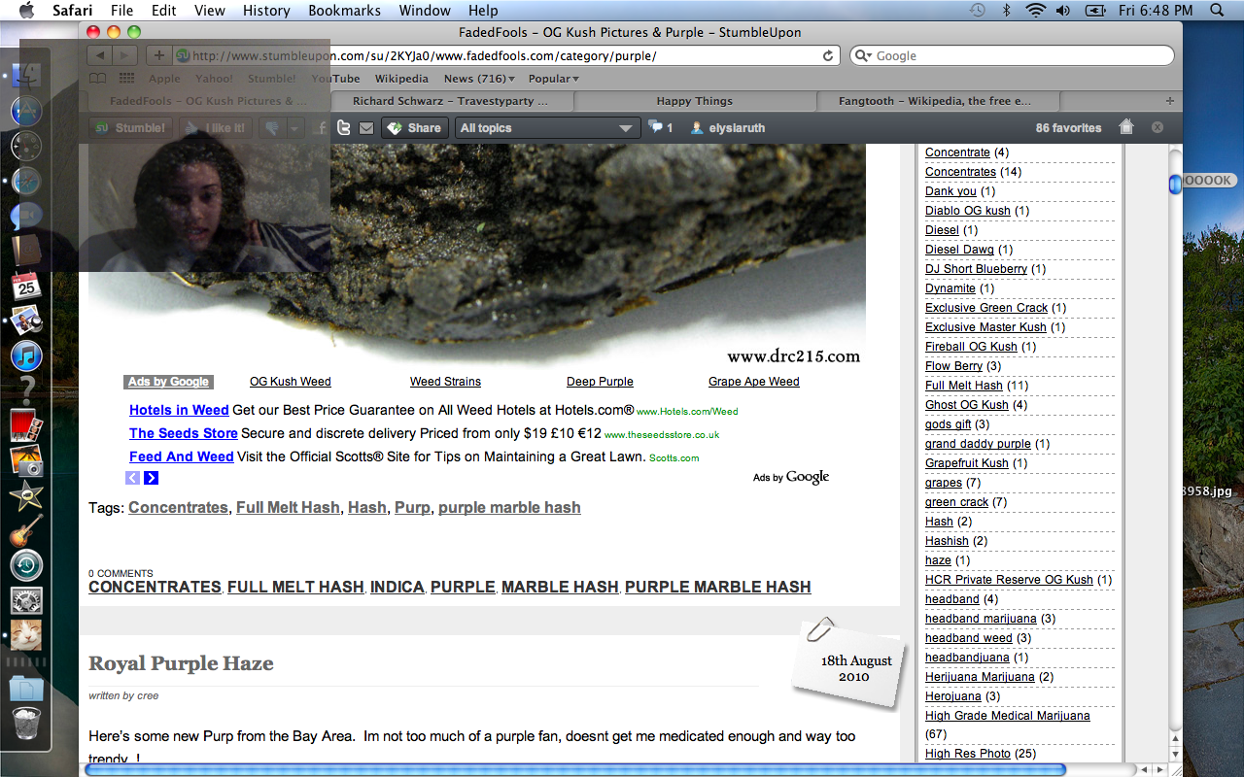
Task: Open Time Machine in the Dock
Action: [26, 565]
